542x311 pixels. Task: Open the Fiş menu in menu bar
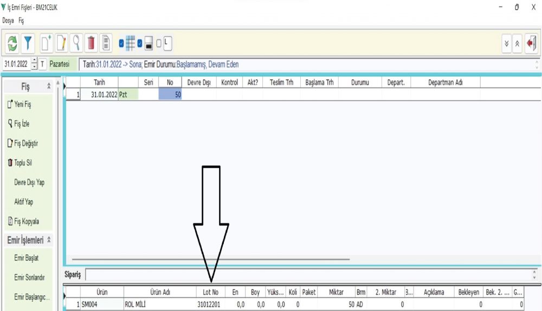[x=21, y=21]
